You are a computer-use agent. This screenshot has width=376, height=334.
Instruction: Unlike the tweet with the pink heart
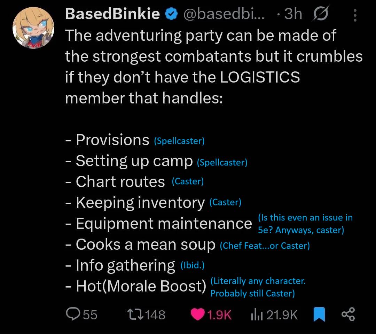point(198,314)
